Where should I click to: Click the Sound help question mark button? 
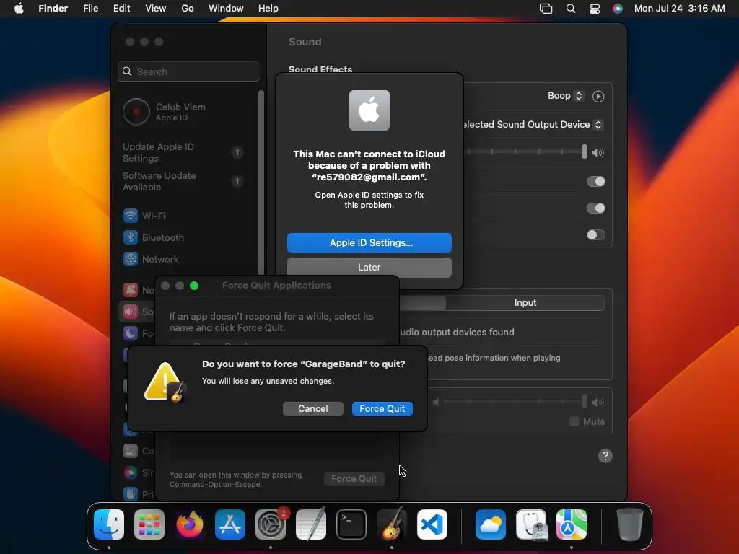(x=605, y=456)
